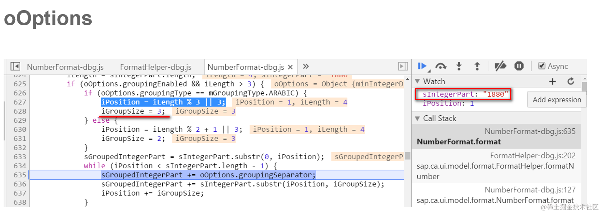
Task: Click the iGroupSize = 2; code line
Action: click(133, 139)
